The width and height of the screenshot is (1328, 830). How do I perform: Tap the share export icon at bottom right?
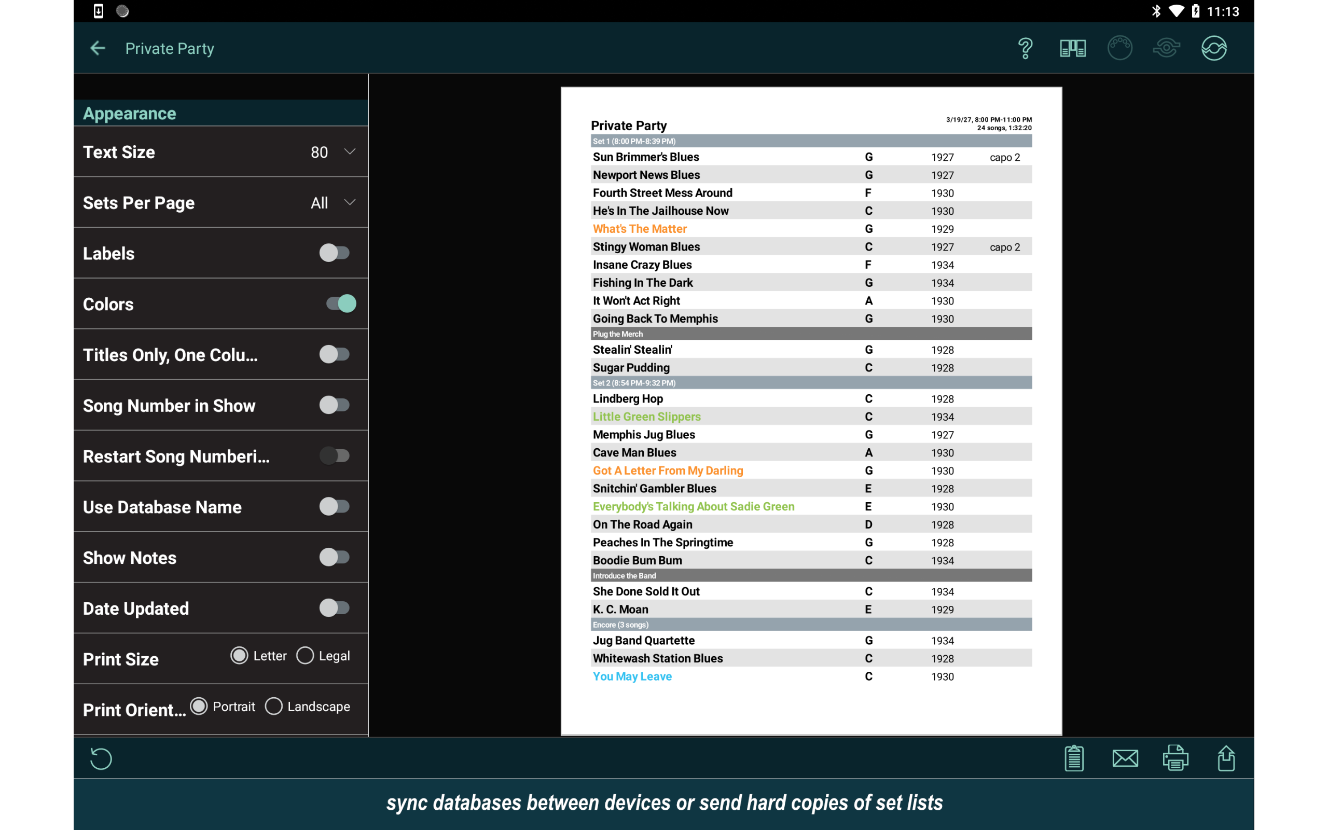pos(1226,758)
